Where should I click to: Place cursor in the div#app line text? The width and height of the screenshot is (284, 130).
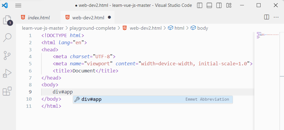click(63, 92)
